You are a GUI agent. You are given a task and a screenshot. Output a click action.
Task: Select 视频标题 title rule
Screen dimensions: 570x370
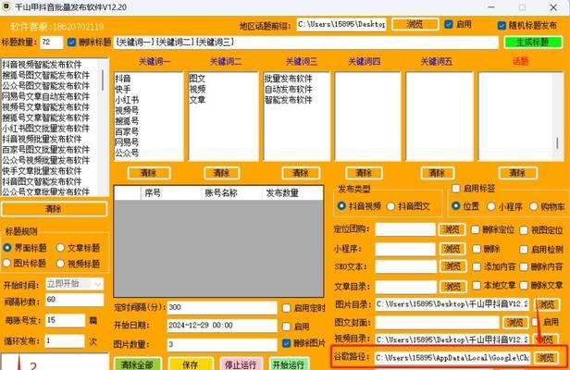coord(60,263)
